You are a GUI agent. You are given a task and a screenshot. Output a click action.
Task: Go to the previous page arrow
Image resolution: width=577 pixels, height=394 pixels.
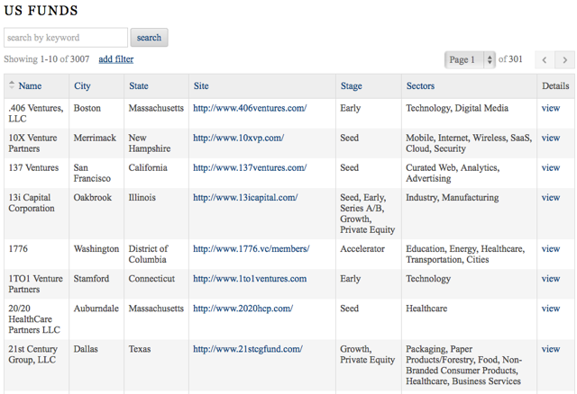coord(545,60)
